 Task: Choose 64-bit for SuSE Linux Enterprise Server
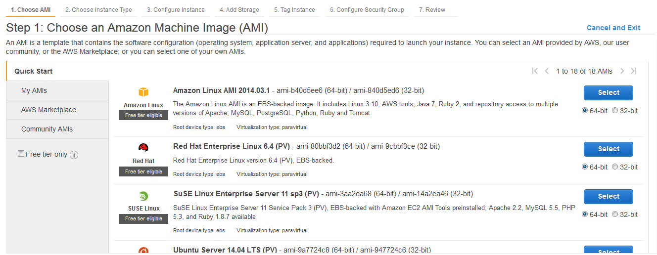(585, 214)
